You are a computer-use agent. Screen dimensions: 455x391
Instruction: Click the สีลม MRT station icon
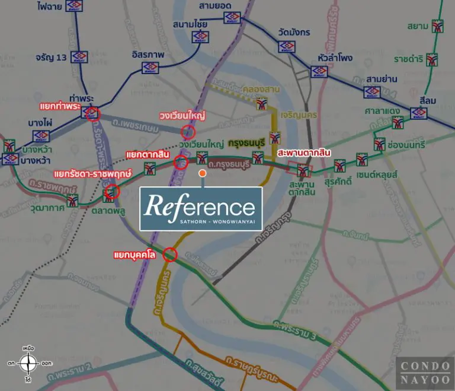tap(418, 113)
